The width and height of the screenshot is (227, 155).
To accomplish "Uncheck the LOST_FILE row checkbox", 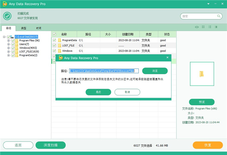I will tap(54, 45).
